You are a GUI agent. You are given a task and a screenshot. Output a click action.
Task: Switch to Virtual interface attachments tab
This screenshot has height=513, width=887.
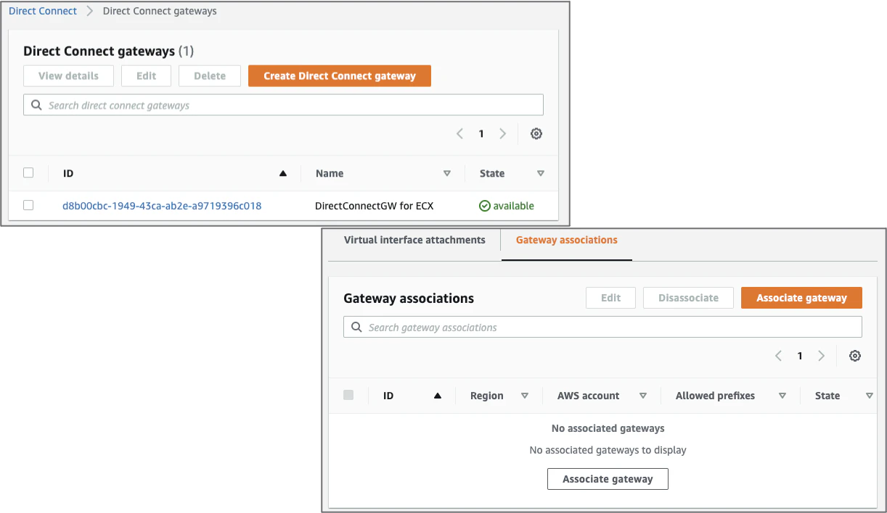(414, 240)
